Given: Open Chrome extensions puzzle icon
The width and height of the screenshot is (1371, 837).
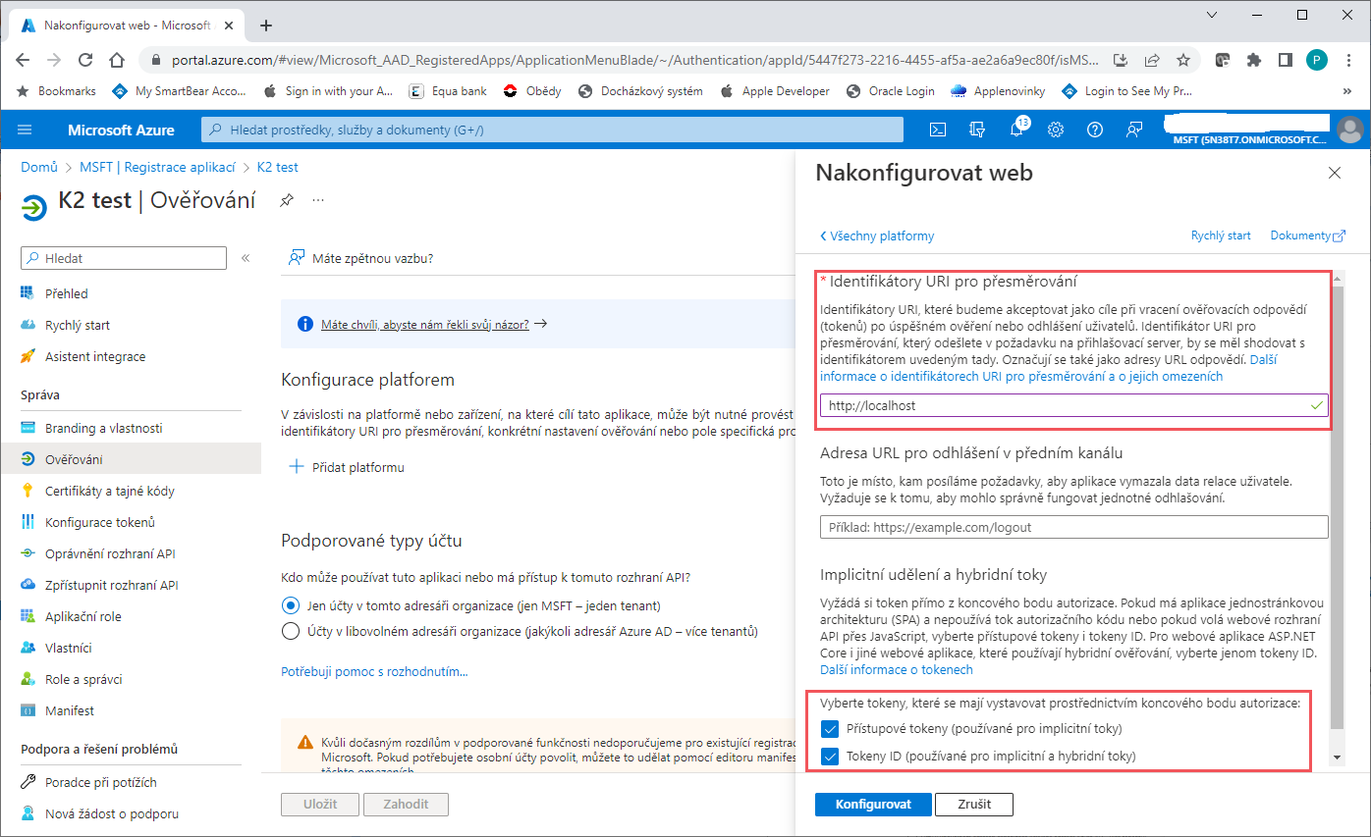Looking at the screenshot, I should point(1253,60).
